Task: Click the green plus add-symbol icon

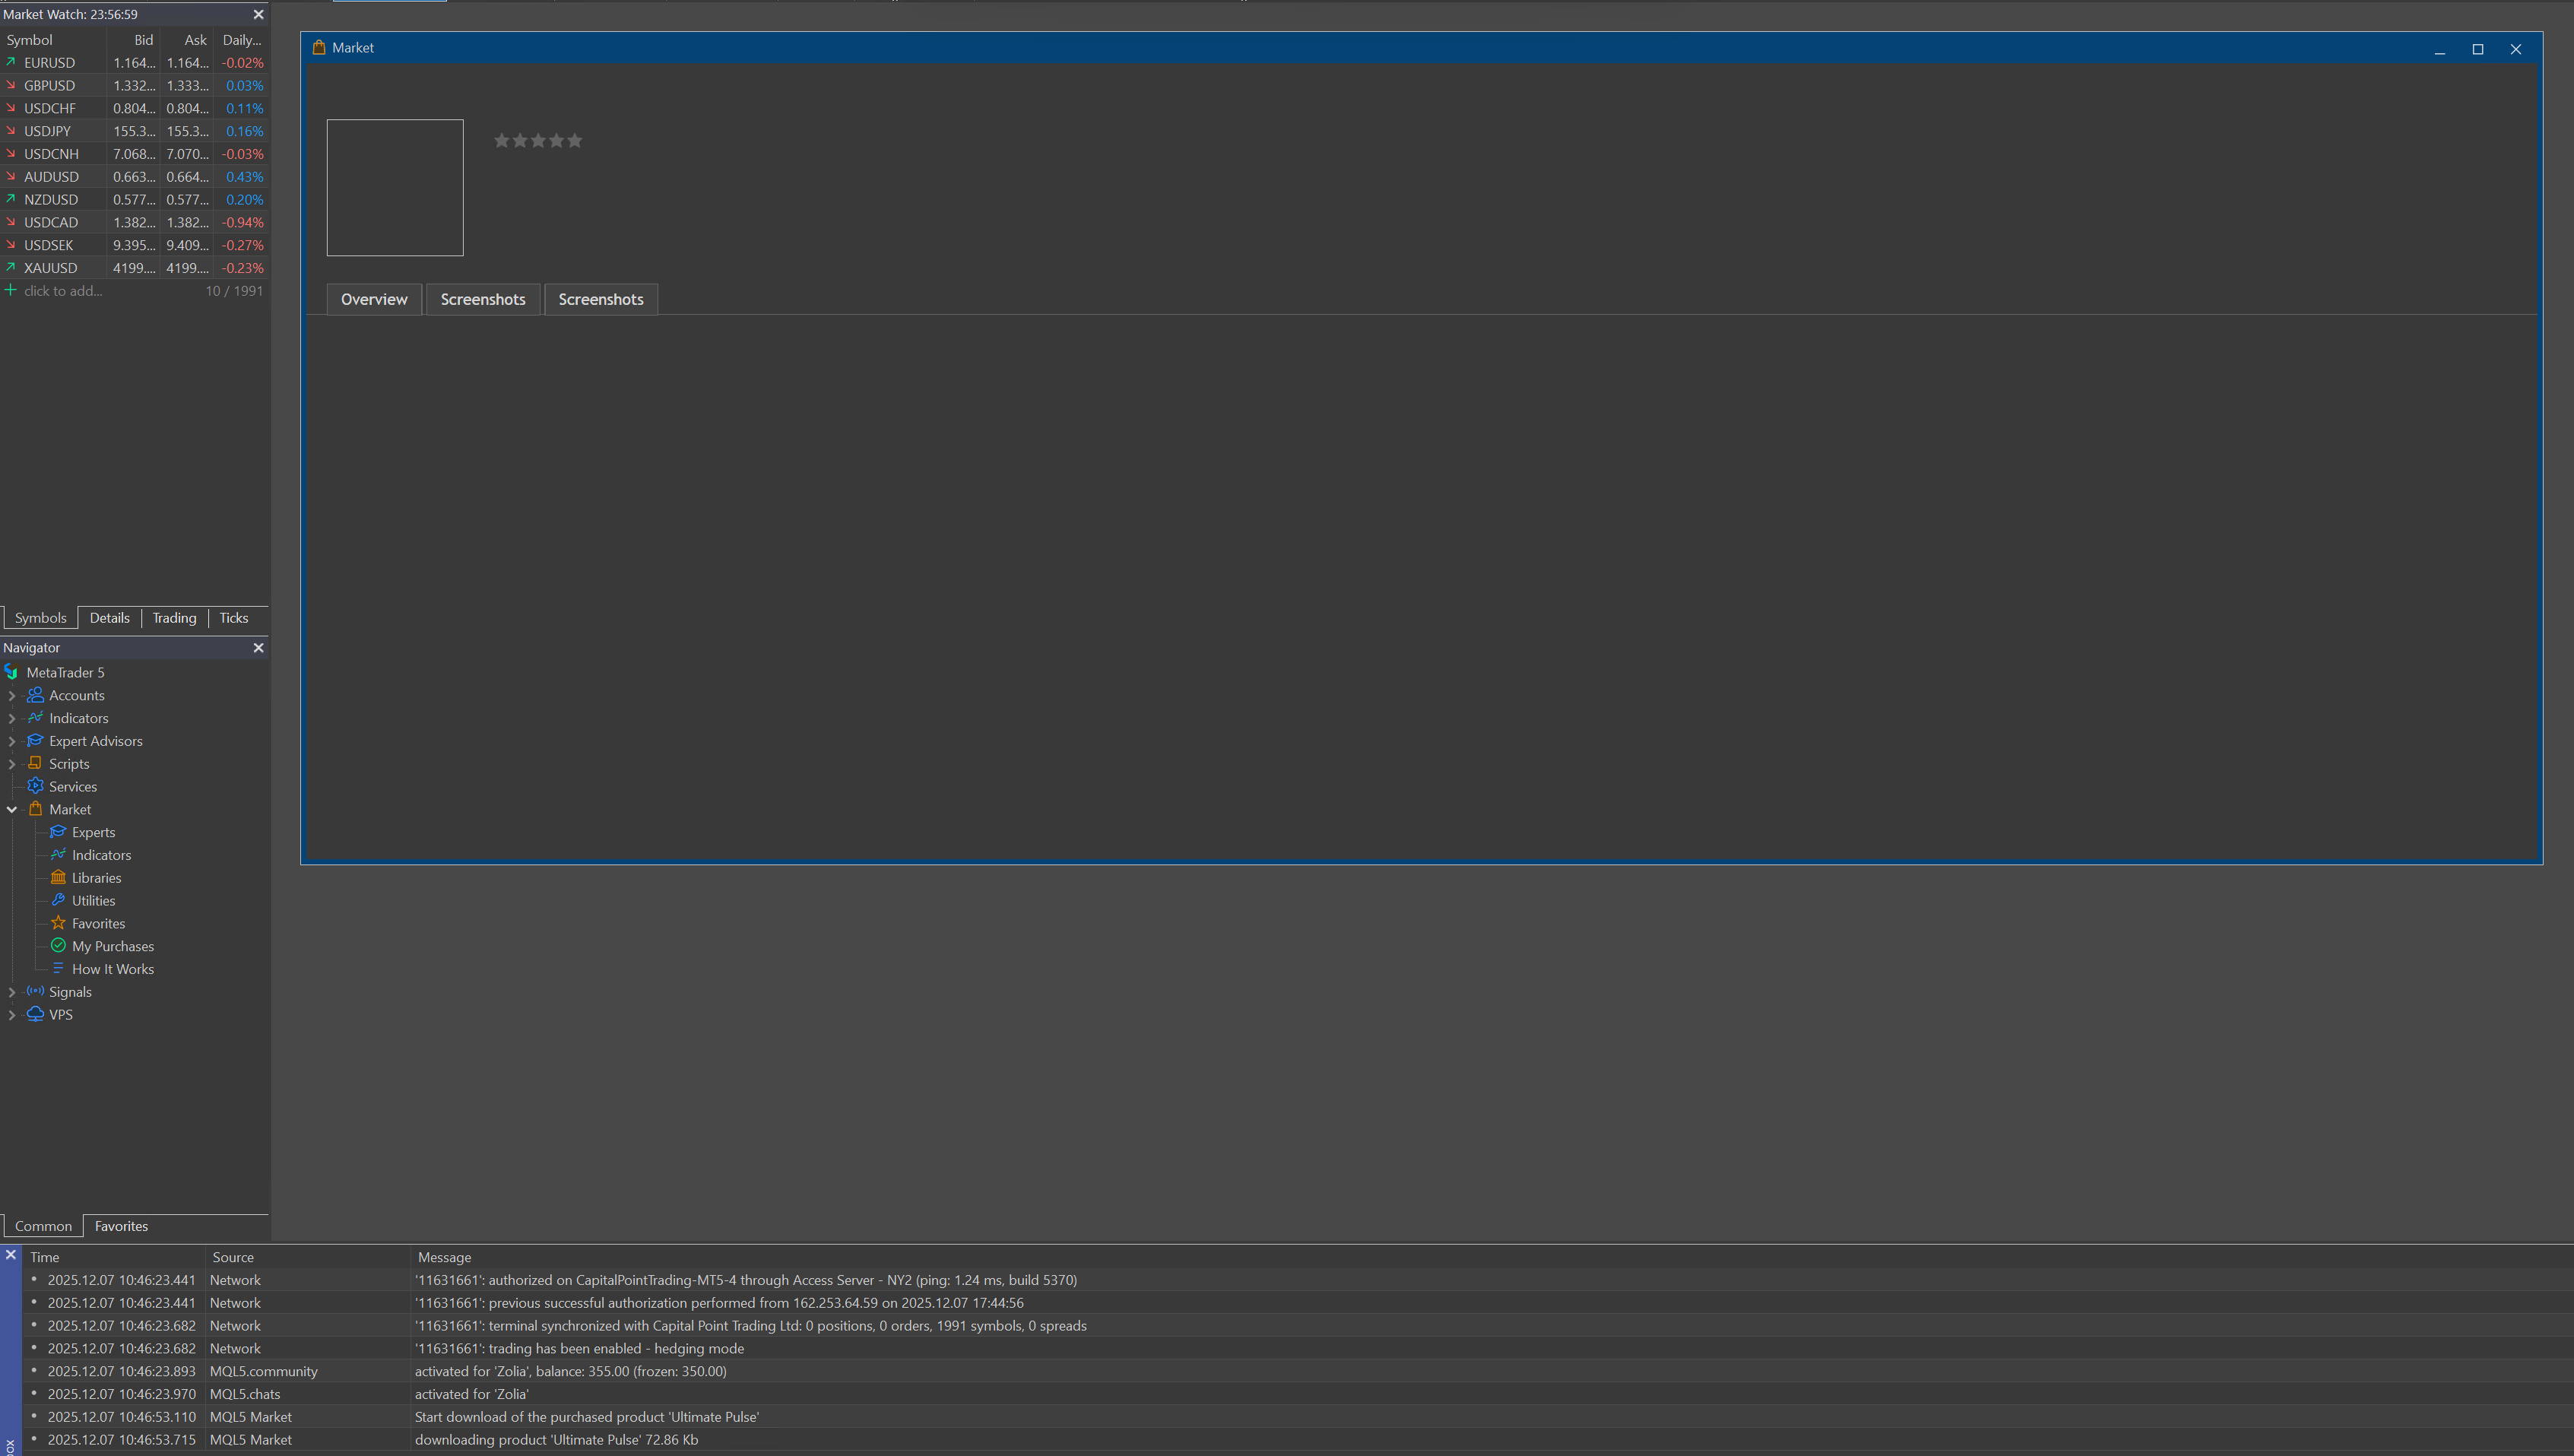Action: pos(11,291)
